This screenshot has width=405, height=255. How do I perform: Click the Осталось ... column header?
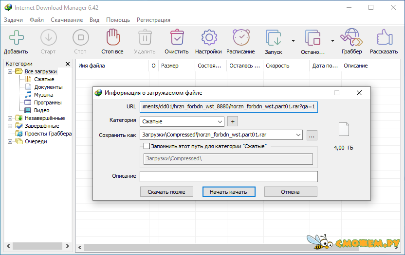click(245, 66)
